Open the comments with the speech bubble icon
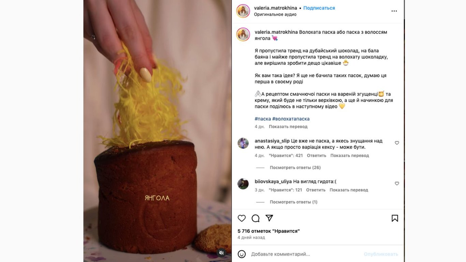 255,218
